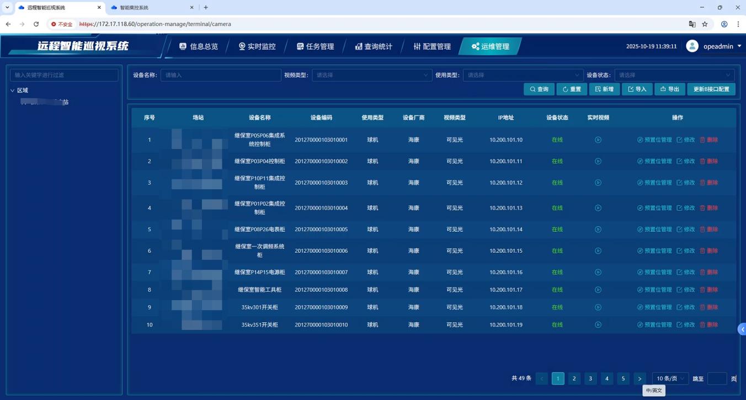Click the 导入 import button

pyautogui.click(x=637, y=89)
